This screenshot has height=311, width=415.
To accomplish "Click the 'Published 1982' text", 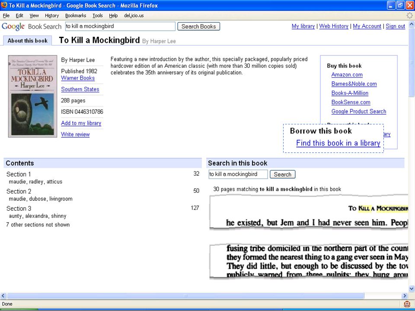I will point(79,71).
